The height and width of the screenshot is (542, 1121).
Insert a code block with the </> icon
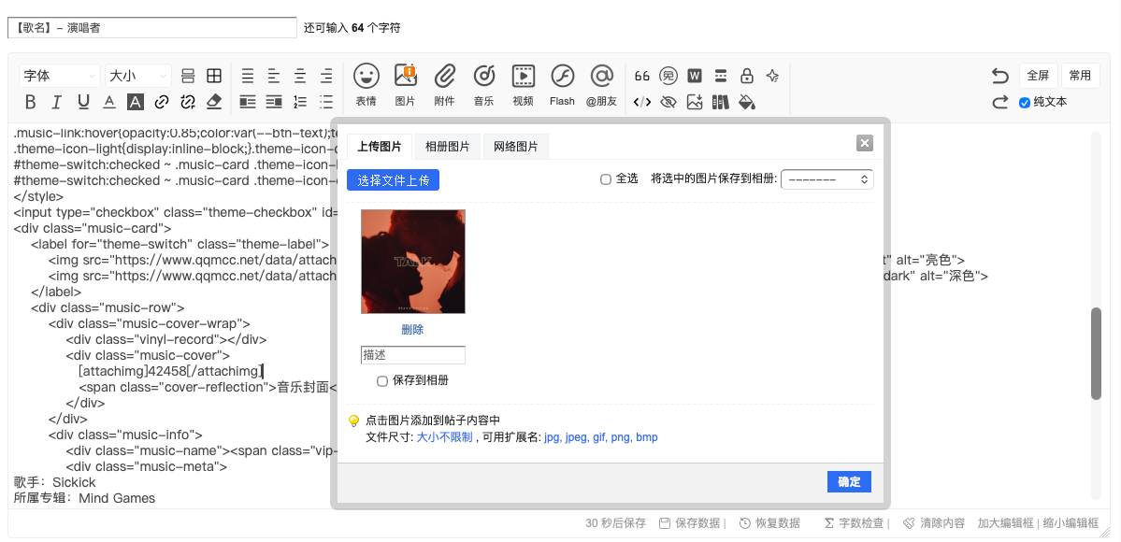(642, 102)
